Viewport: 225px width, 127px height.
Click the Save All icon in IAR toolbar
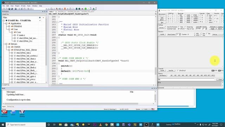[x=12, y=9]
